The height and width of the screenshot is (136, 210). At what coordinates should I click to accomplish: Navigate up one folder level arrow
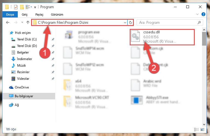click(x=28, y=22)
